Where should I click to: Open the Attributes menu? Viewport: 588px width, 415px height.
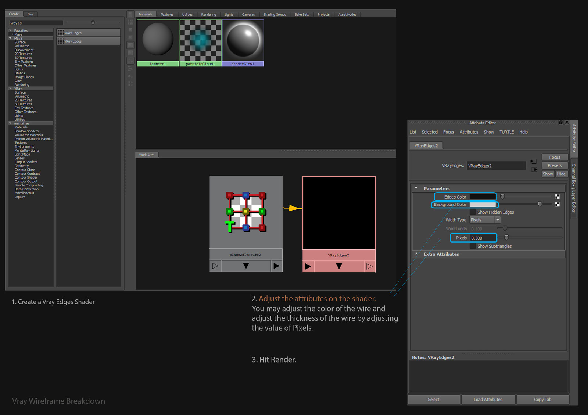click(469, 132)
